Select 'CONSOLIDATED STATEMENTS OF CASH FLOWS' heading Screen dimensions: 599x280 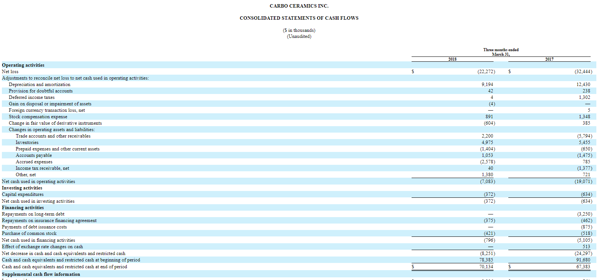(299, 18)
